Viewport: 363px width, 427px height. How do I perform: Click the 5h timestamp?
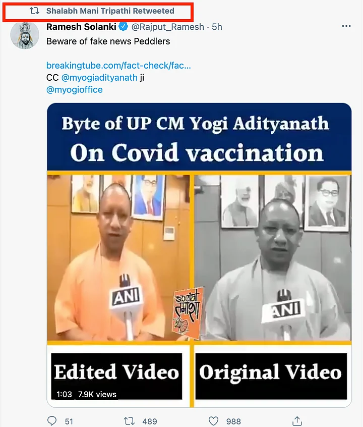[x=217, y=27]
